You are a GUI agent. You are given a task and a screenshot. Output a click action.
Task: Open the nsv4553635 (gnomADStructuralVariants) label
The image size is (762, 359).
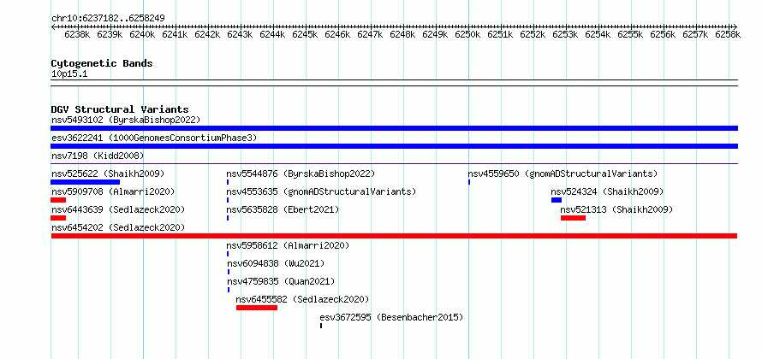[321, 191]
